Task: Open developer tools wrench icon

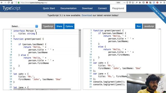Action: click(x=137, y=3)
